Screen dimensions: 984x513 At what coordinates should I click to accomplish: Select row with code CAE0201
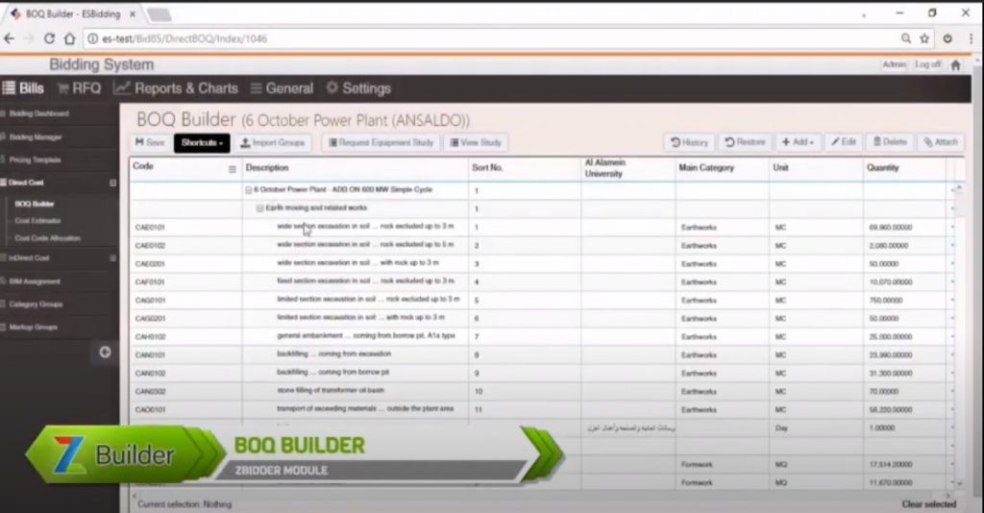(x=540, y=263)
